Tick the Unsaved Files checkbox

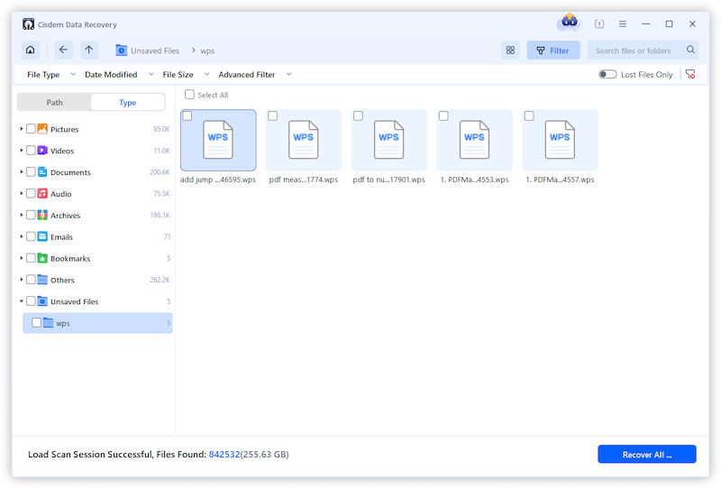click(x=31, y=301)
